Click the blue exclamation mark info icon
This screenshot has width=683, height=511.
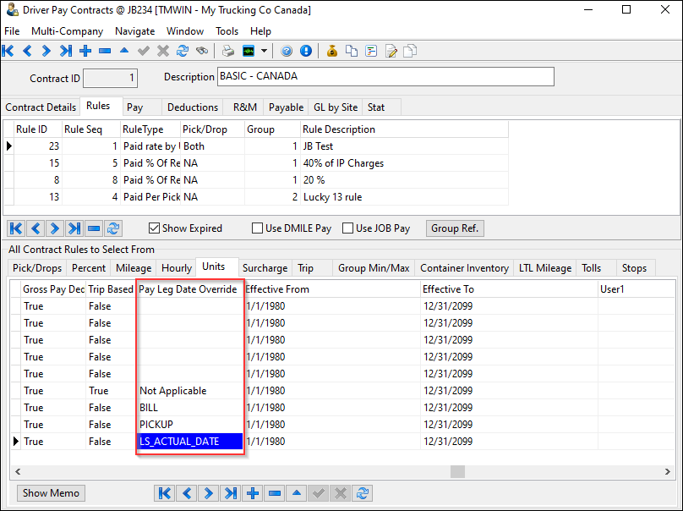pyautogui.click(x=305, y=51)
